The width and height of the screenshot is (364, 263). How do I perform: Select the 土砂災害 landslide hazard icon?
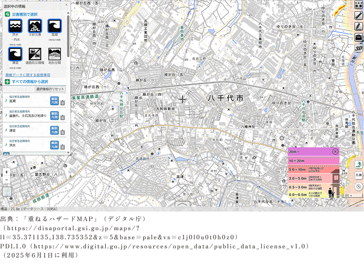click(x=35, y=26)
